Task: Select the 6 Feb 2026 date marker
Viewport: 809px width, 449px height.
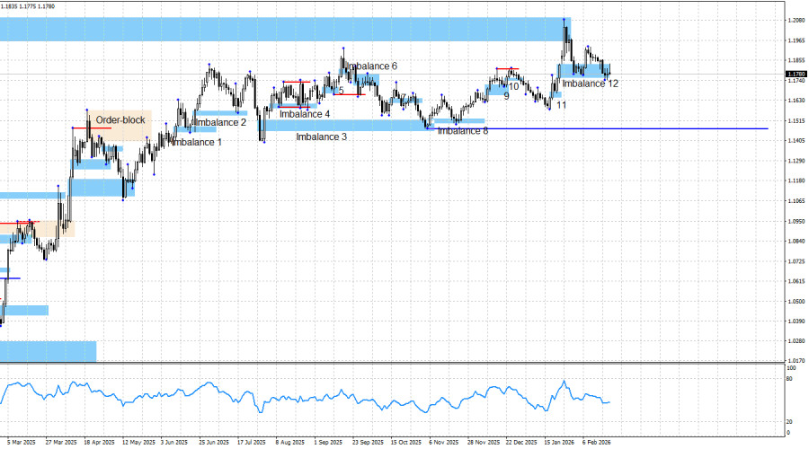Action: 597,442
